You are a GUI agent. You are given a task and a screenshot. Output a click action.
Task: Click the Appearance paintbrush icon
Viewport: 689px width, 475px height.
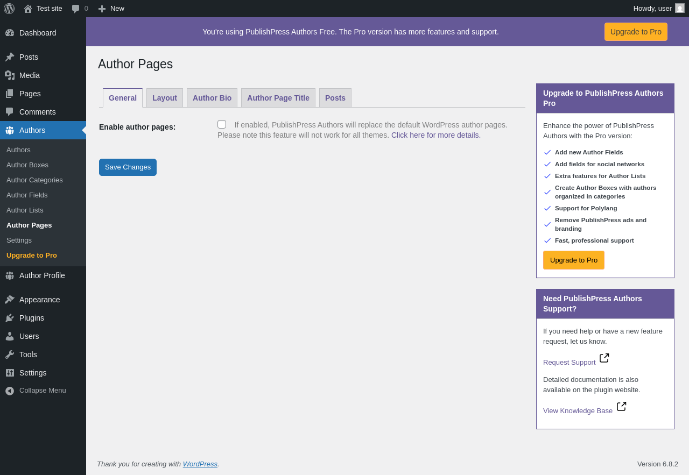(x=10, y=300)
